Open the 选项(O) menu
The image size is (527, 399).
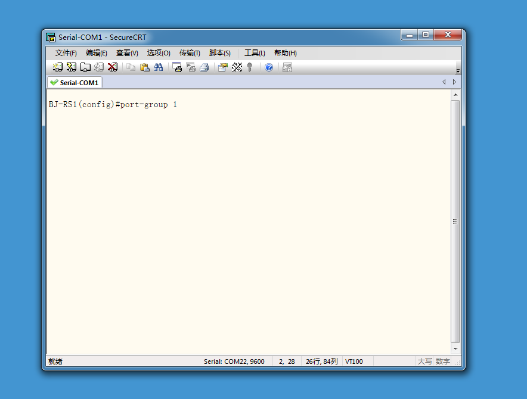(159, 53)
